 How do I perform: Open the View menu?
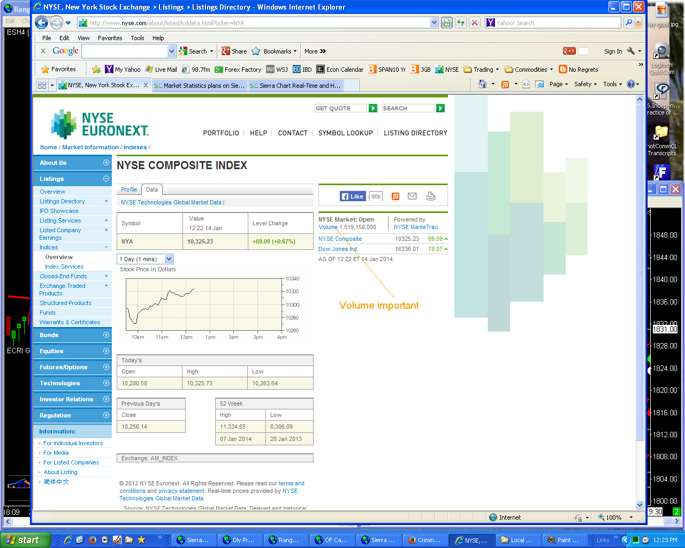83,38
